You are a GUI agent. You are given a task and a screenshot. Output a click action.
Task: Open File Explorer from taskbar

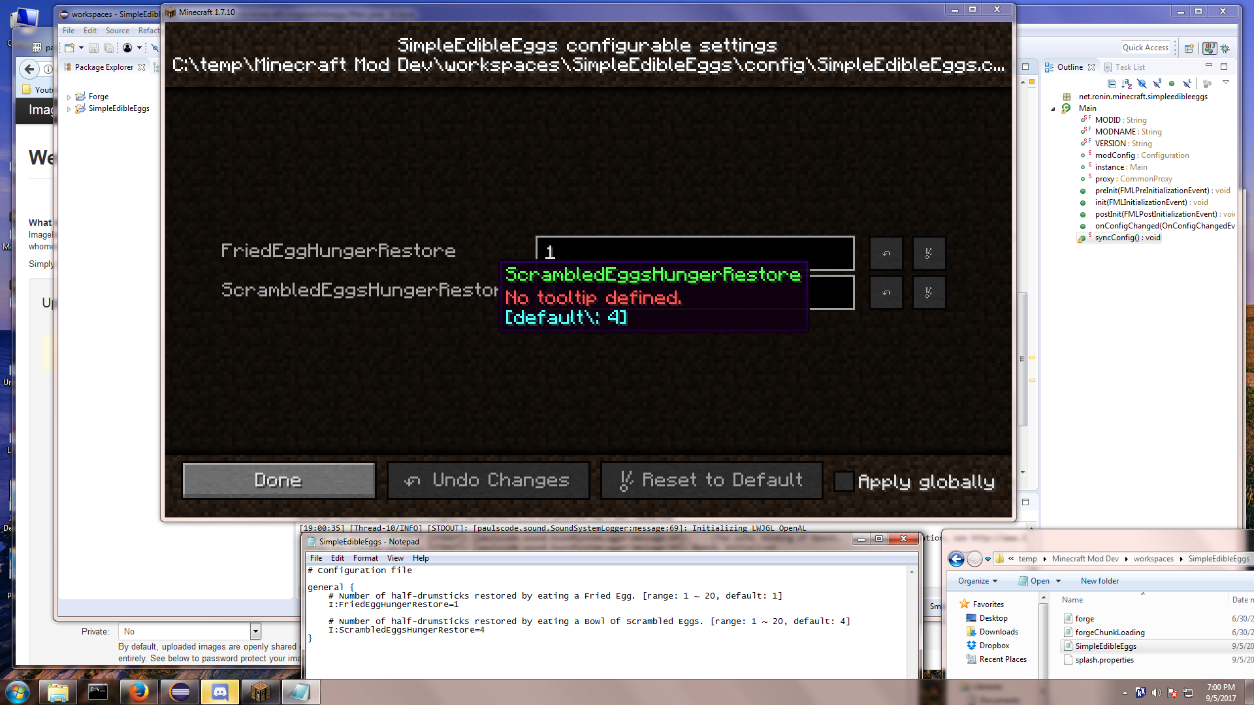(58, 692)
